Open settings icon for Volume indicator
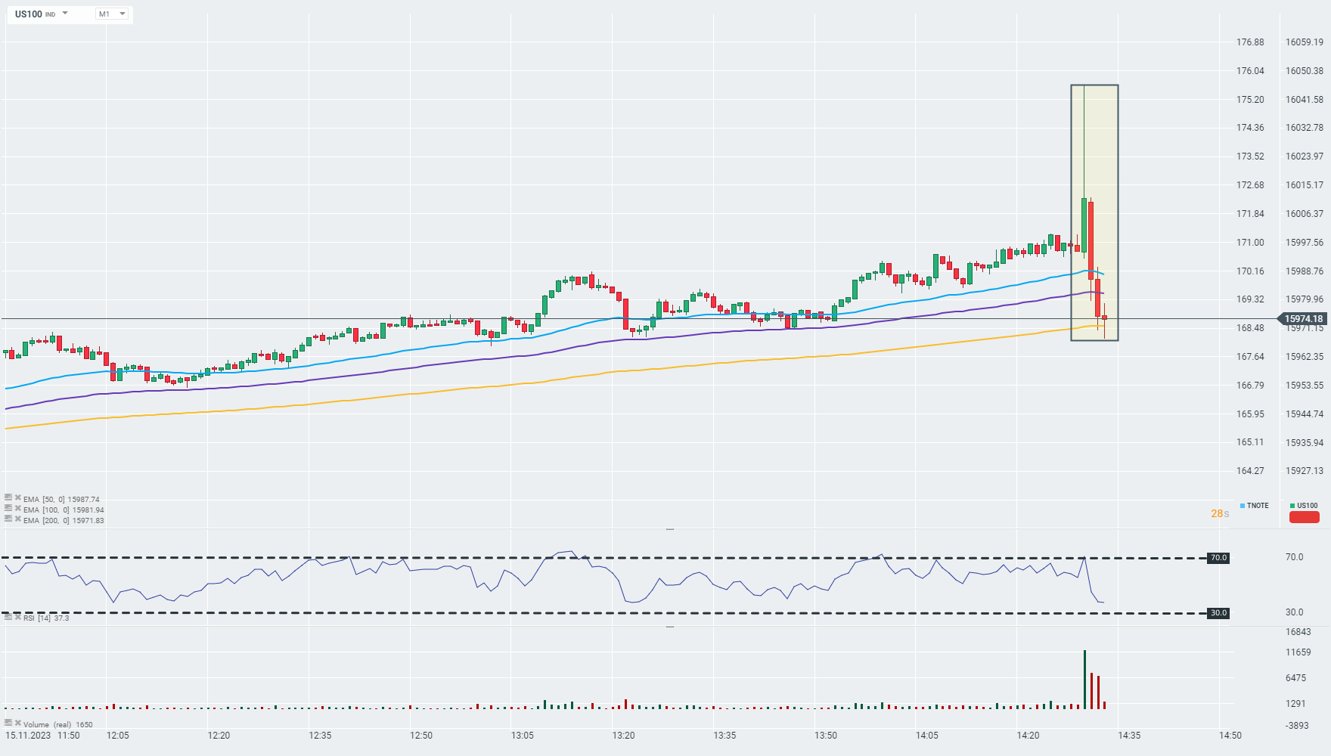 click(x=8, y=723)
